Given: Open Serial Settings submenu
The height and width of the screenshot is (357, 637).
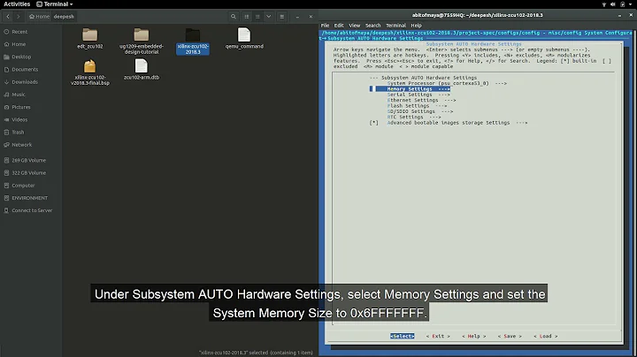Looking at the screenshot, I should click(418, 95).
